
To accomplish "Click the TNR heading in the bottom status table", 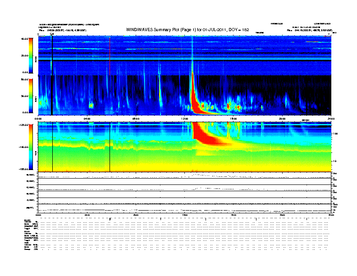I will coord(26,243).
